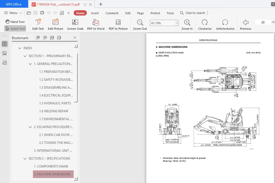Open the Tools ribbon tab
Viewport: 275px width, 183px height.
170,13
